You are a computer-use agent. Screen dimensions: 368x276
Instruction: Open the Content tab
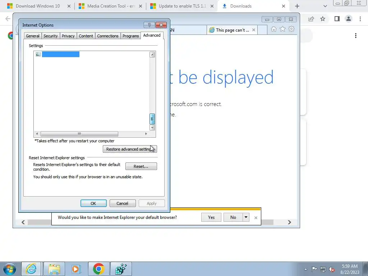86,36
